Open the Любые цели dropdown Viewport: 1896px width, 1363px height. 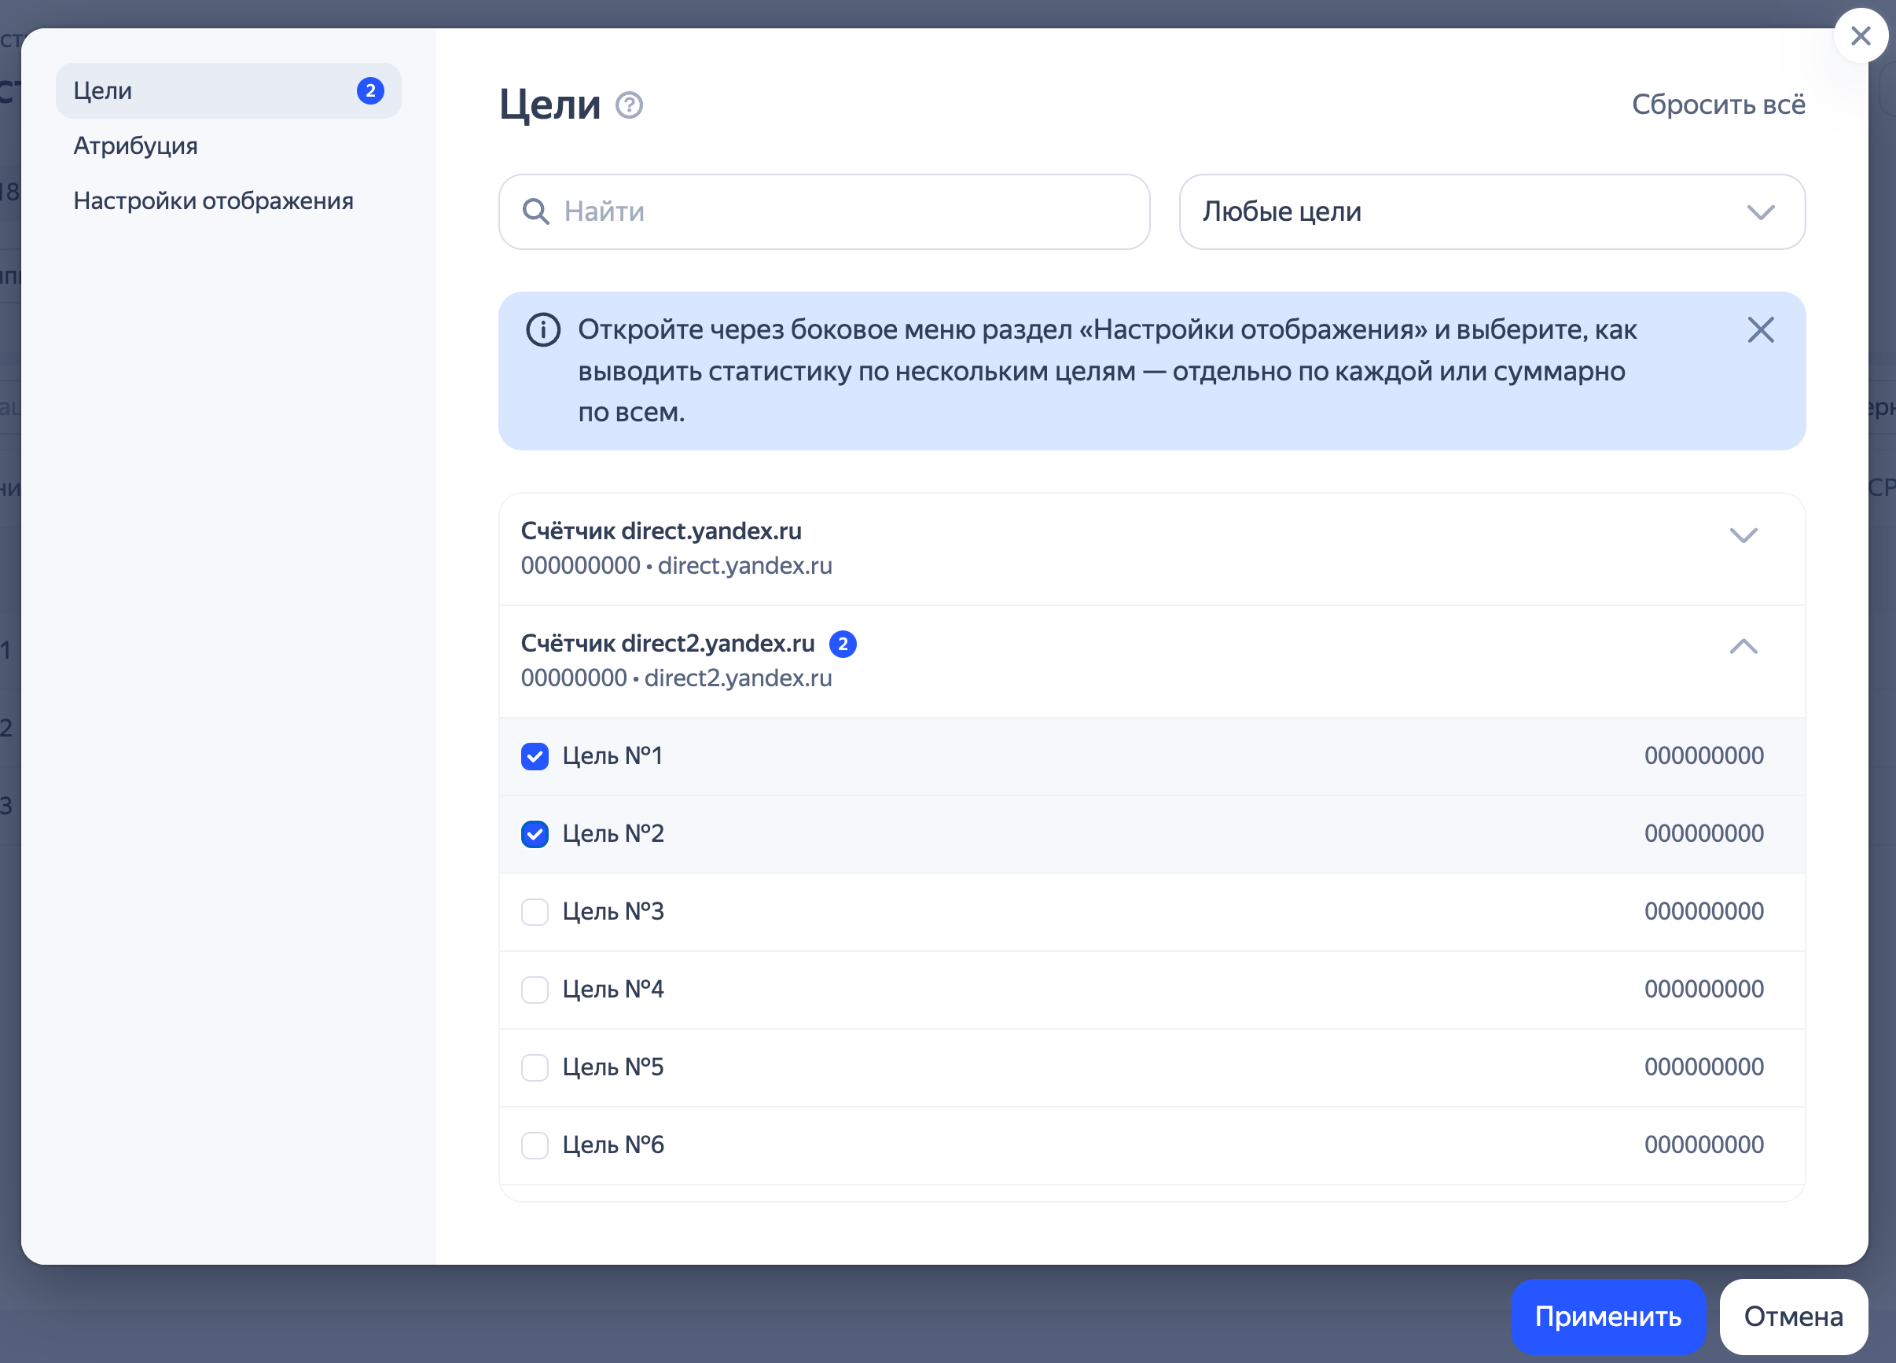pyautogui.click(x=1492, y=211)
